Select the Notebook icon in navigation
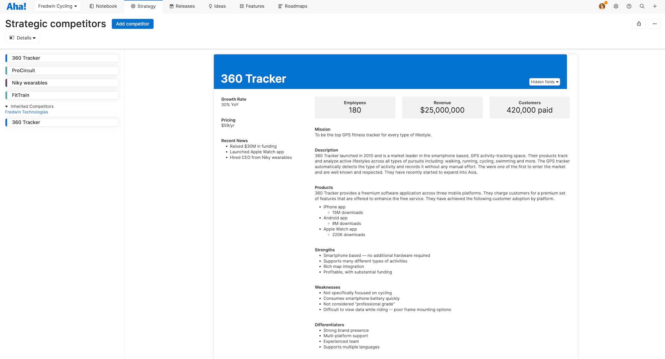 click(x=90, y=6)
